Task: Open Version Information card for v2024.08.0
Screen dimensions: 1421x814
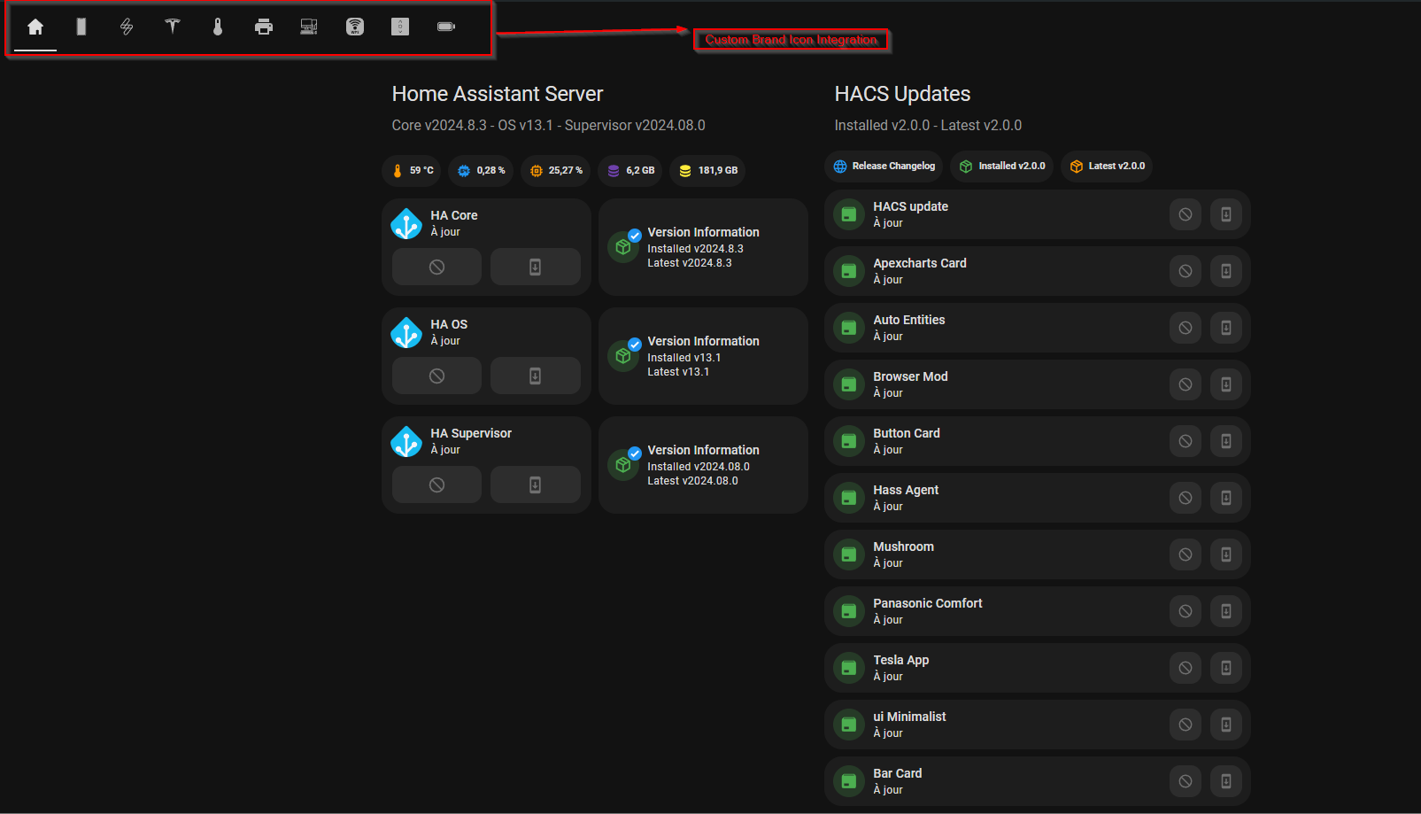Action: pyautogui.click(x=703, y=465)
